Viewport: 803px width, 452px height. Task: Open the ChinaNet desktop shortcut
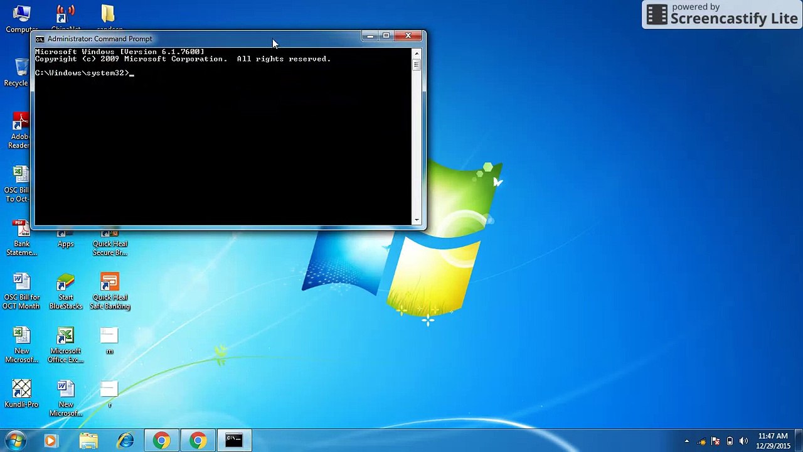coord(65,18)
